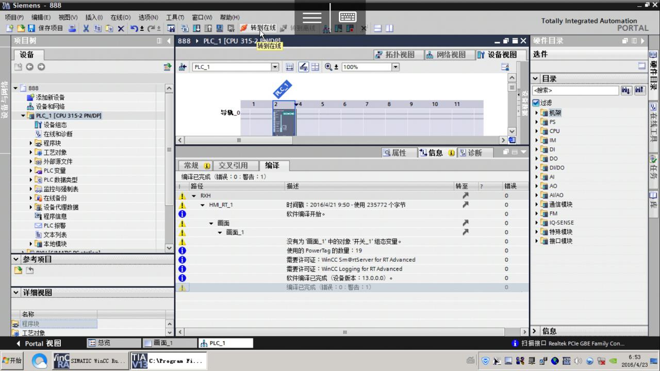Expand the 工艺对象 tree node
Image resolution: width=660 pixels, height=371 pixels.
click(30, 153)
